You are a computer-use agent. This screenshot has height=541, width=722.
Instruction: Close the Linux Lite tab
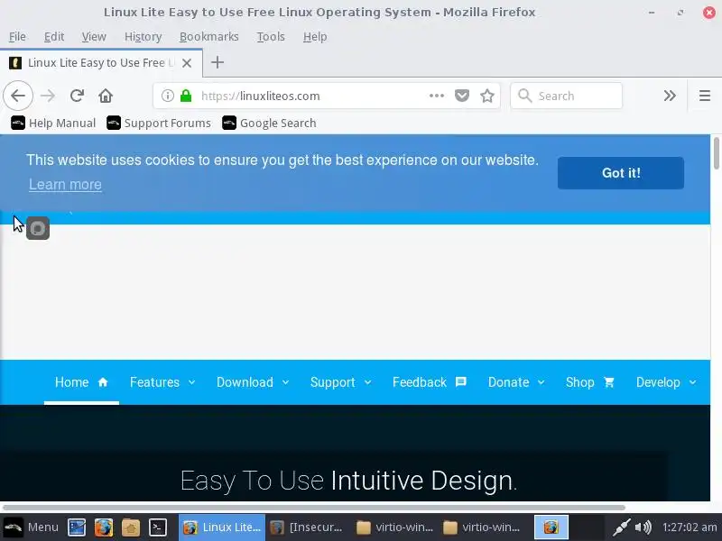[x=187, y=63]
